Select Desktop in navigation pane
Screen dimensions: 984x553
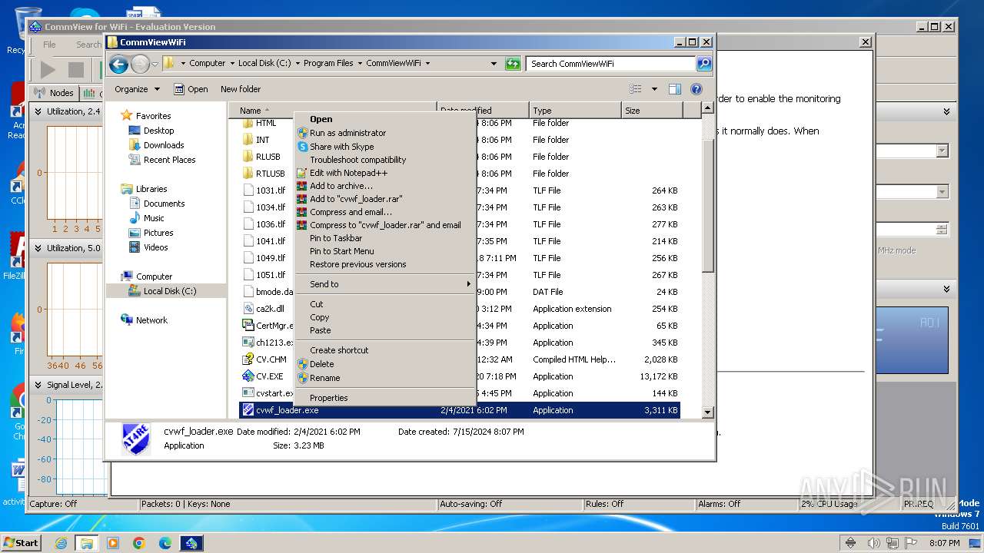158,131
